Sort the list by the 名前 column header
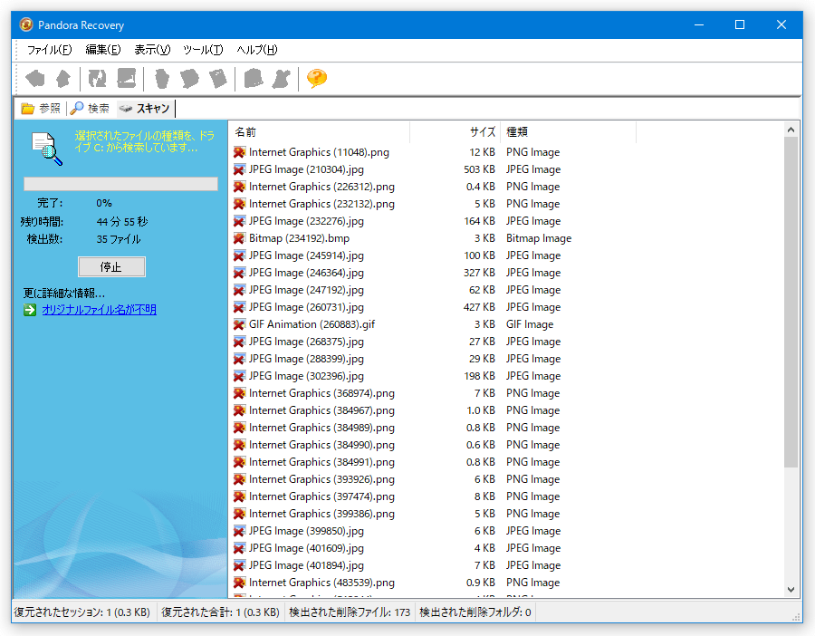The image size is (815, 636). tap(319, 132)
